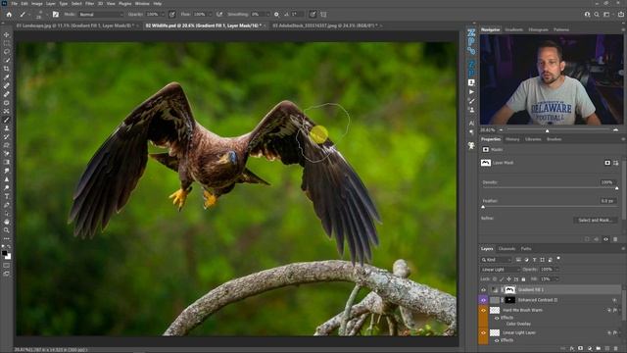Switch to the Paths tab
This screenshot has width=627, height=353.
click(526, 248)
